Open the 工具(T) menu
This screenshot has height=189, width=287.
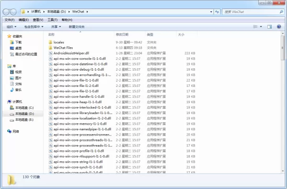53,20
